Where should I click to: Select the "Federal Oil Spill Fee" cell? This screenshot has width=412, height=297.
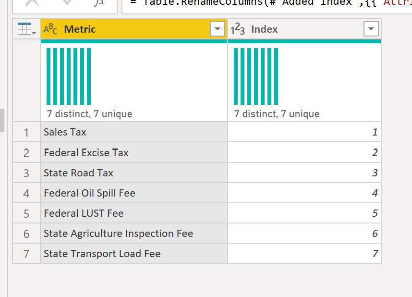134,193
